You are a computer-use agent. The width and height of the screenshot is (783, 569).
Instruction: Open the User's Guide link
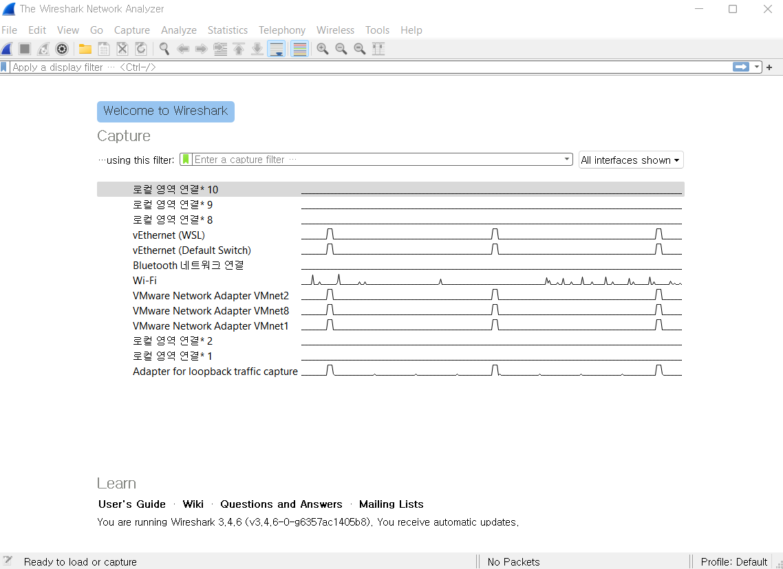coord(132,504)
